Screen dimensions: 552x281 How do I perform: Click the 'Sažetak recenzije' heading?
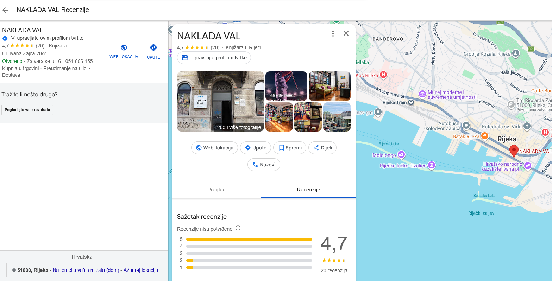(202, 217)
